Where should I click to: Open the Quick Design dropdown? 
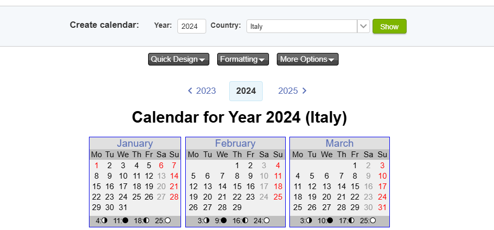click(178, 59)
